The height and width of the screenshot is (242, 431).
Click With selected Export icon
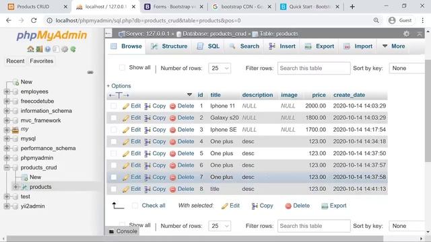click(x=325, y=206)
